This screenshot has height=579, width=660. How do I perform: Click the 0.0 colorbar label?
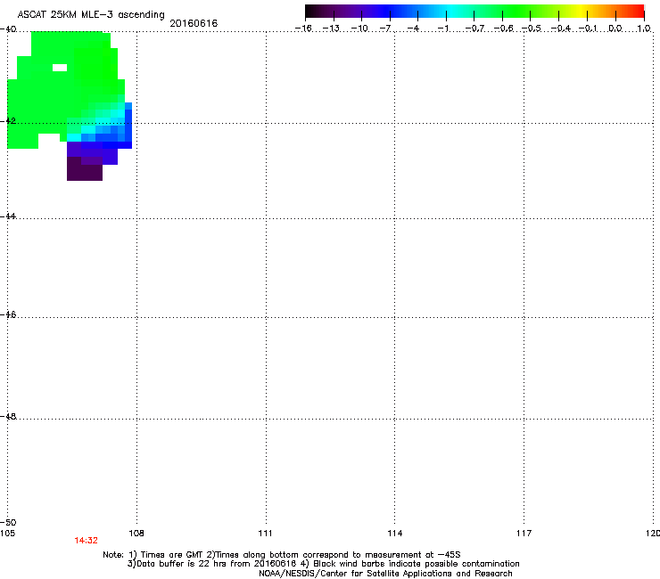click(x=615, y=29)
